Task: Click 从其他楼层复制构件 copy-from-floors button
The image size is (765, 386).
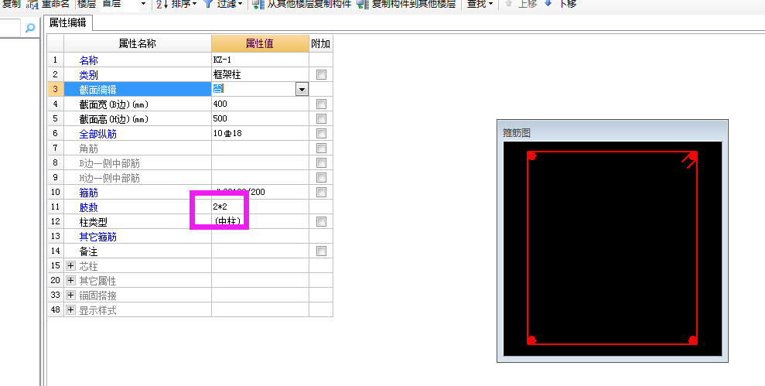Action: 302,4
